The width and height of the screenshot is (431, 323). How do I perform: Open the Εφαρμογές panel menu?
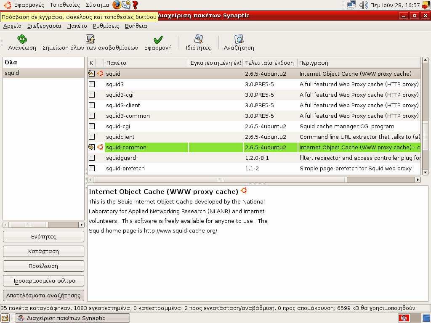point(29,5)
